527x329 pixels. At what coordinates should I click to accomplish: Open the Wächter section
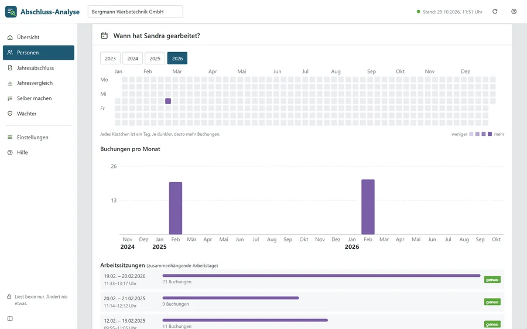(x=39, y=114)
